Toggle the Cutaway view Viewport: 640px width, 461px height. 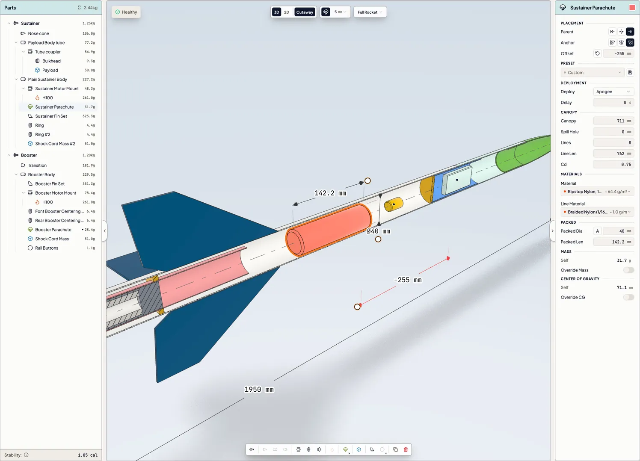pos(305,12)
